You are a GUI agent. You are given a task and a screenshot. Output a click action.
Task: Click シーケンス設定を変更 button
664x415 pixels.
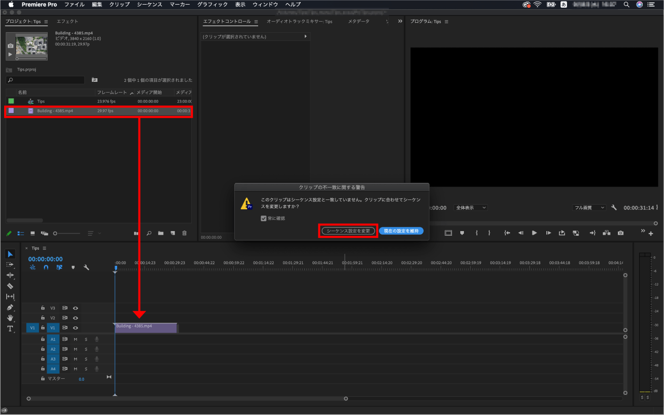pos(348,231)
